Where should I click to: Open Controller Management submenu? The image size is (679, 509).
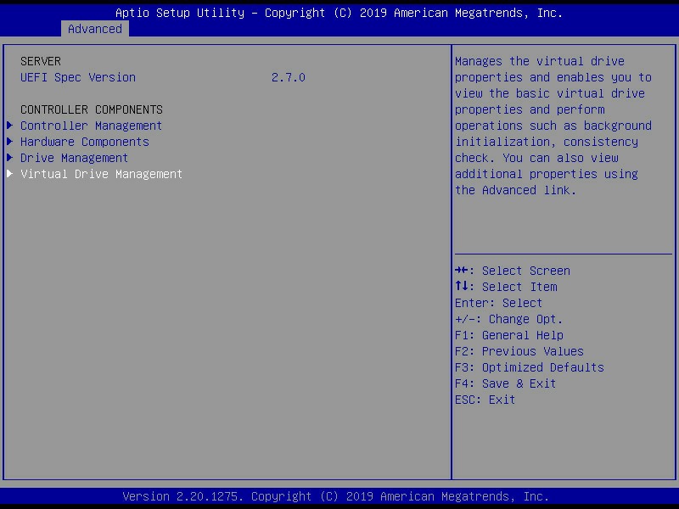[91, 126]
